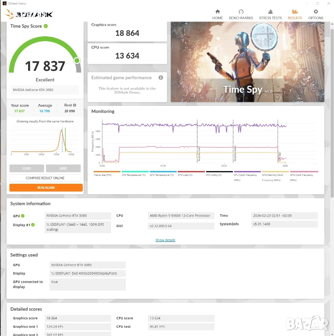
Task: Click green checkmark beside Time Spy Score
Action: pos(46,26)
